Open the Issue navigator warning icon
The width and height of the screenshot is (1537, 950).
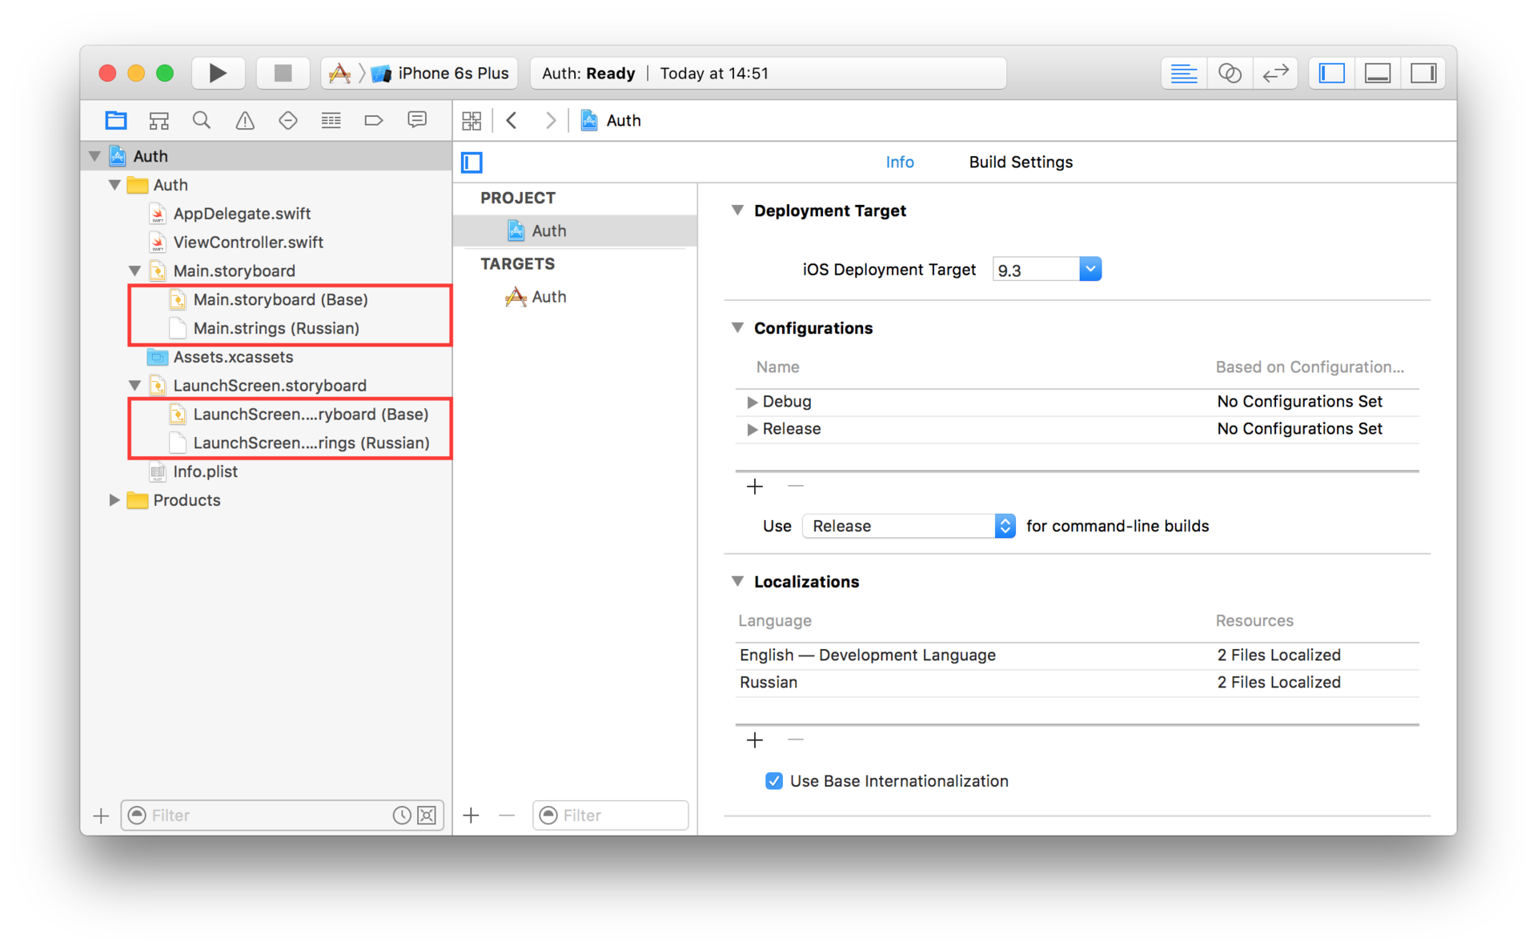click(245, 120)
